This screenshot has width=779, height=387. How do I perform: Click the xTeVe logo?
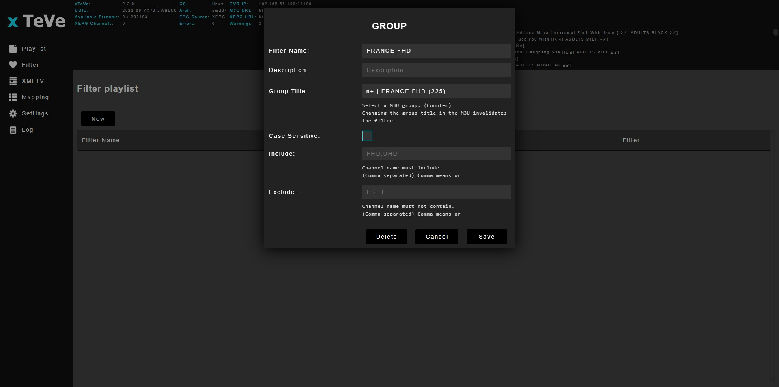(36, 20)
